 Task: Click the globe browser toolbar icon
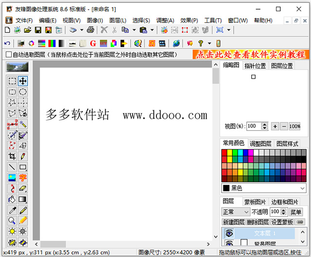point(176,43)
